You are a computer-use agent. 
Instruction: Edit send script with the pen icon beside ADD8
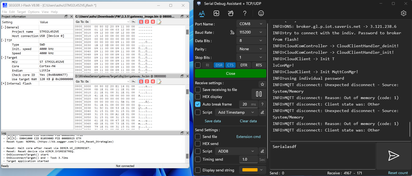pos(262,151)
